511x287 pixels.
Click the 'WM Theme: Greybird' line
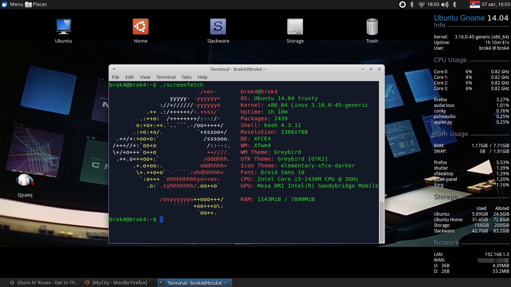point(271,152)
